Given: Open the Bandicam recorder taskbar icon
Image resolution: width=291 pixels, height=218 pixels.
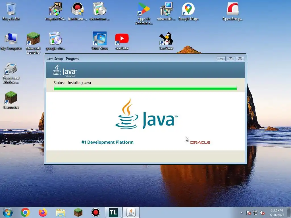Looking at the screenshot, I should (96, 212).
